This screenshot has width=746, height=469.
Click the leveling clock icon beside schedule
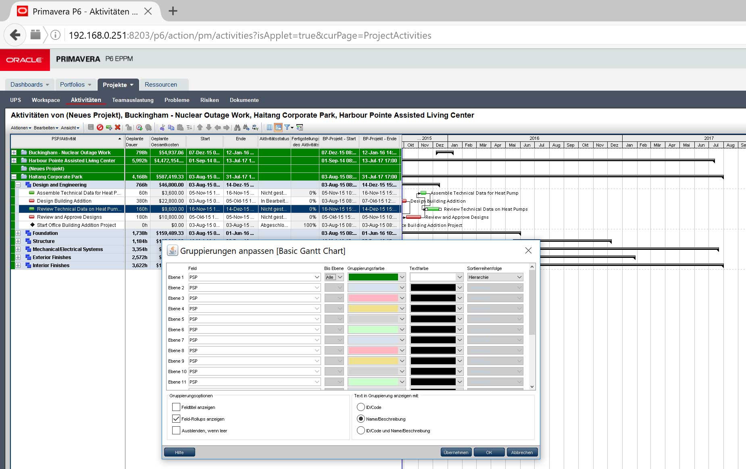[148, 127]
